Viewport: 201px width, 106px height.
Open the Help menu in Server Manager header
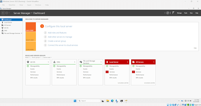[x=197, y=13]
